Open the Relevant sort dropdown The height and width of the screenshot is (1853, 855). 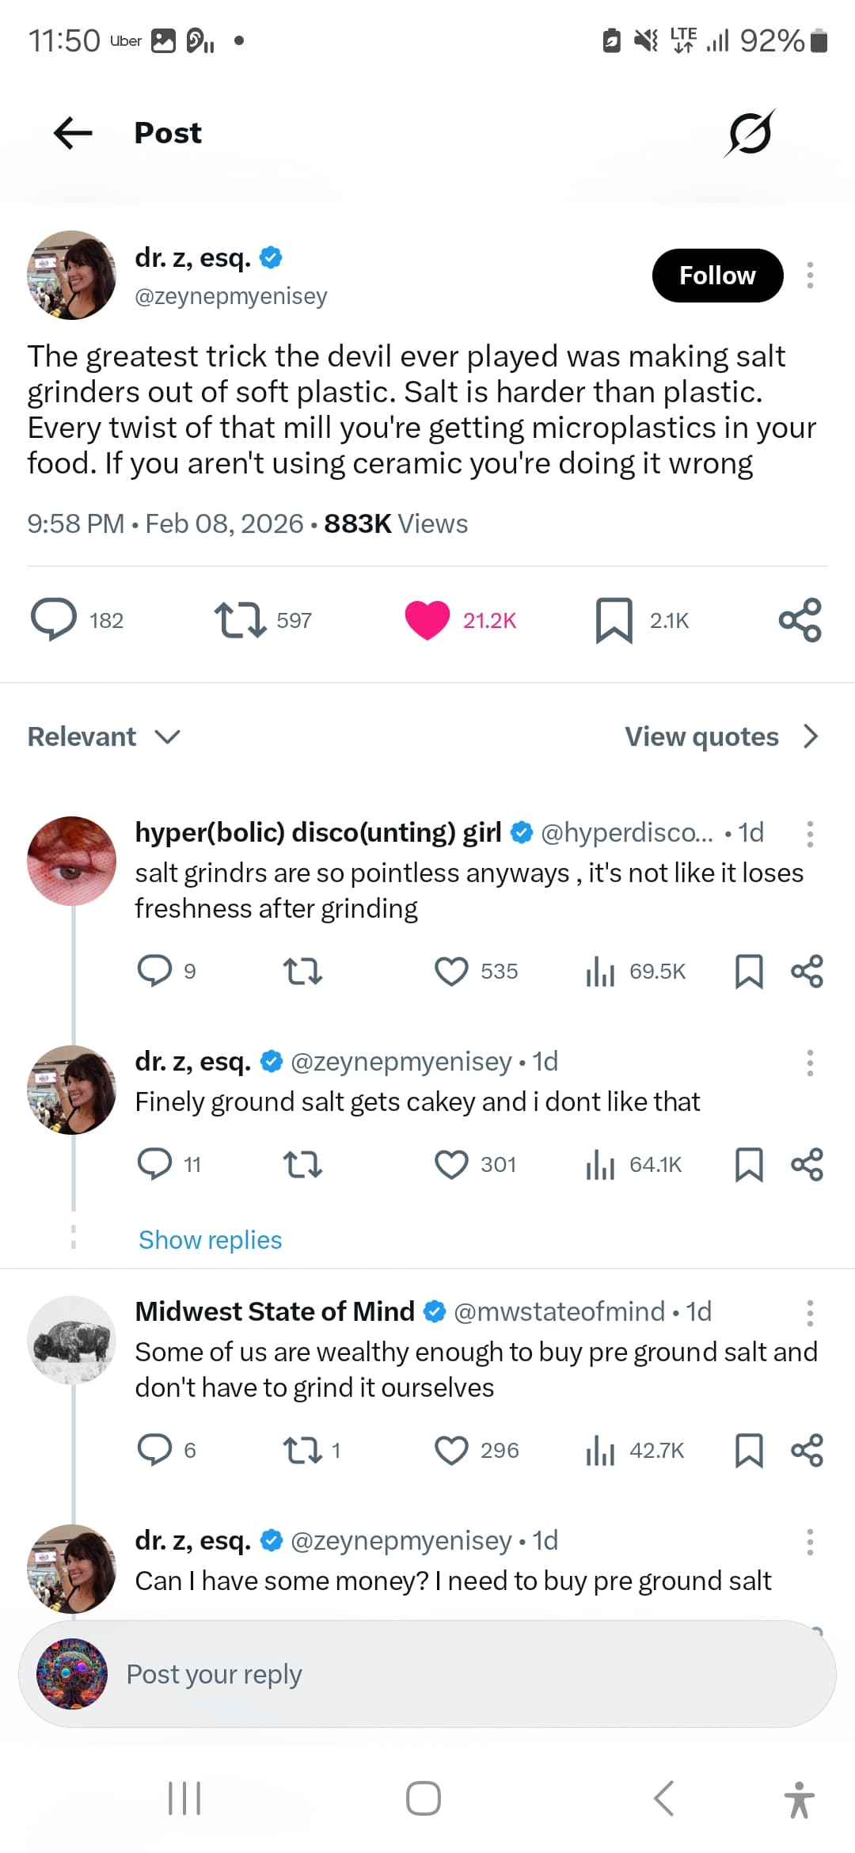pyautogui.click(x=104, y=737)
